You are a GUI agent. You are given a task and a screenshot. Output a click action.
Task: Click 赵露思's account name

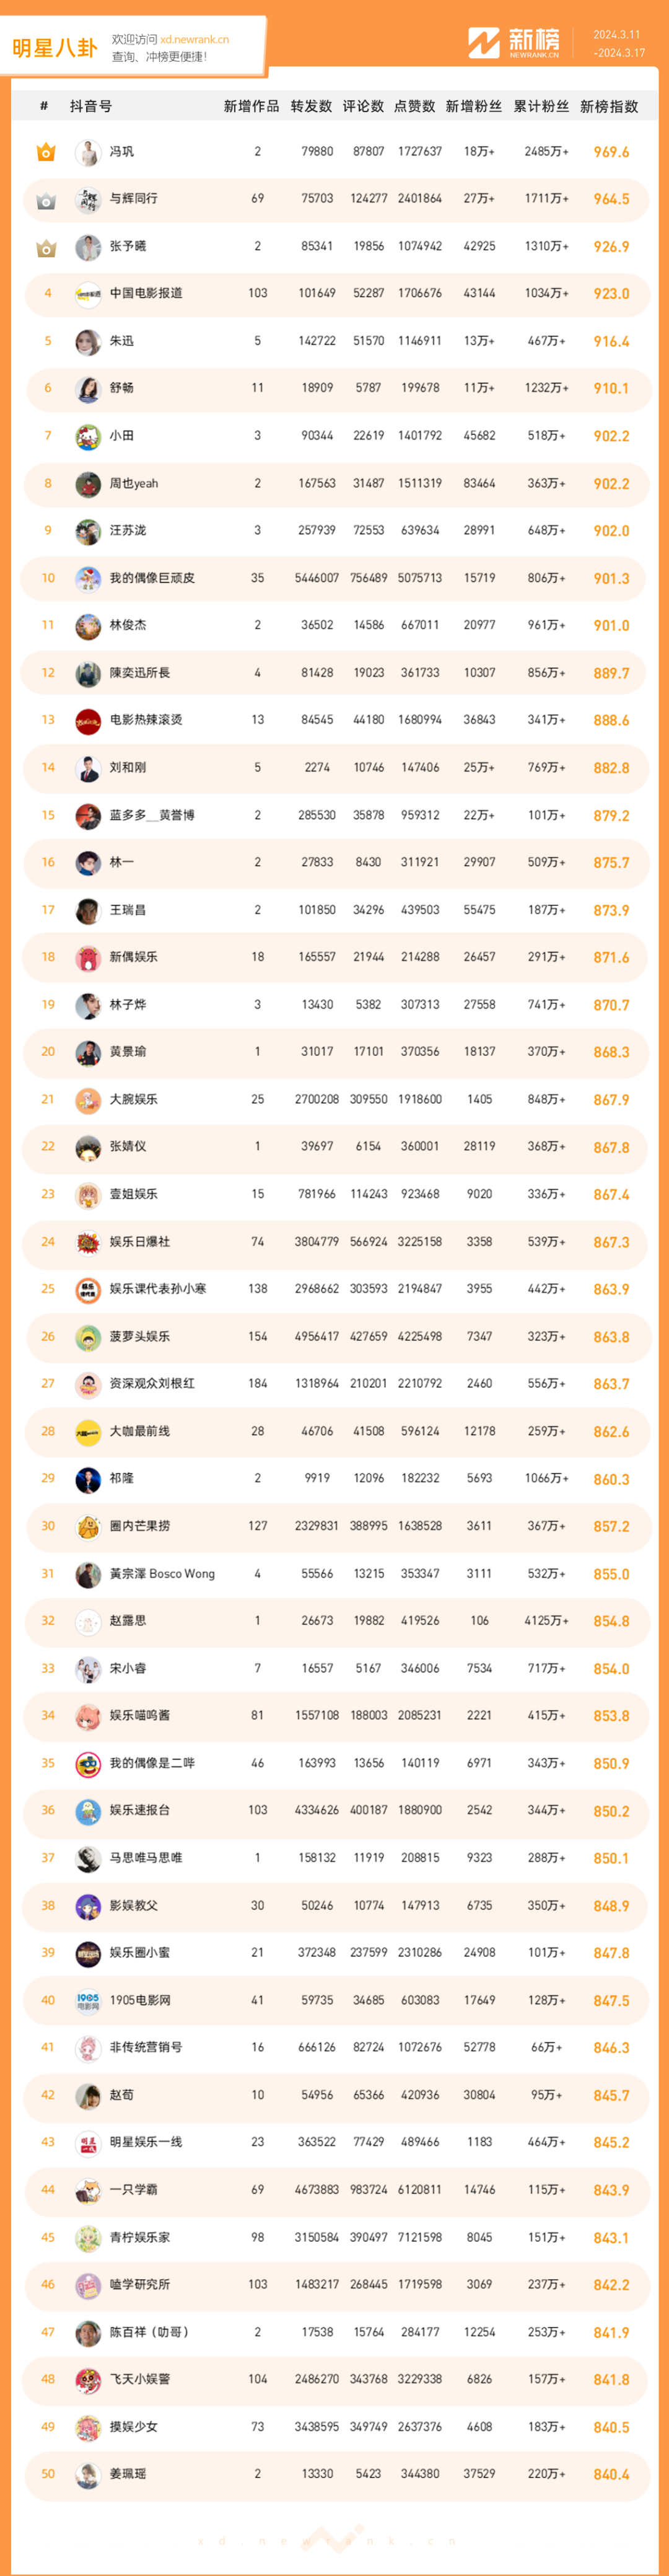pyautogui.click(x=128, y=1620)
